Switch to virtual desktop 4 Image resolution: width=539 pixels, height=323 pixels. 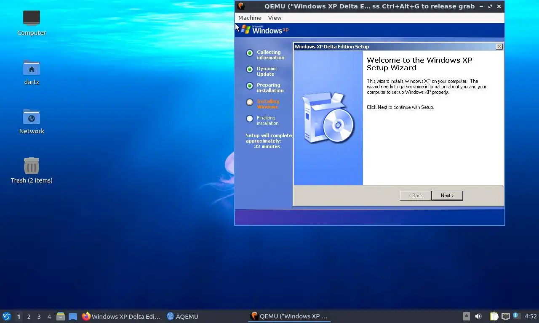[49, 316]
